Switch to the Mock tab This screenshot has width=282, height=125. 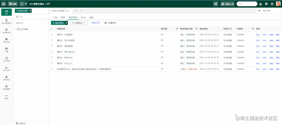point(83,17)
